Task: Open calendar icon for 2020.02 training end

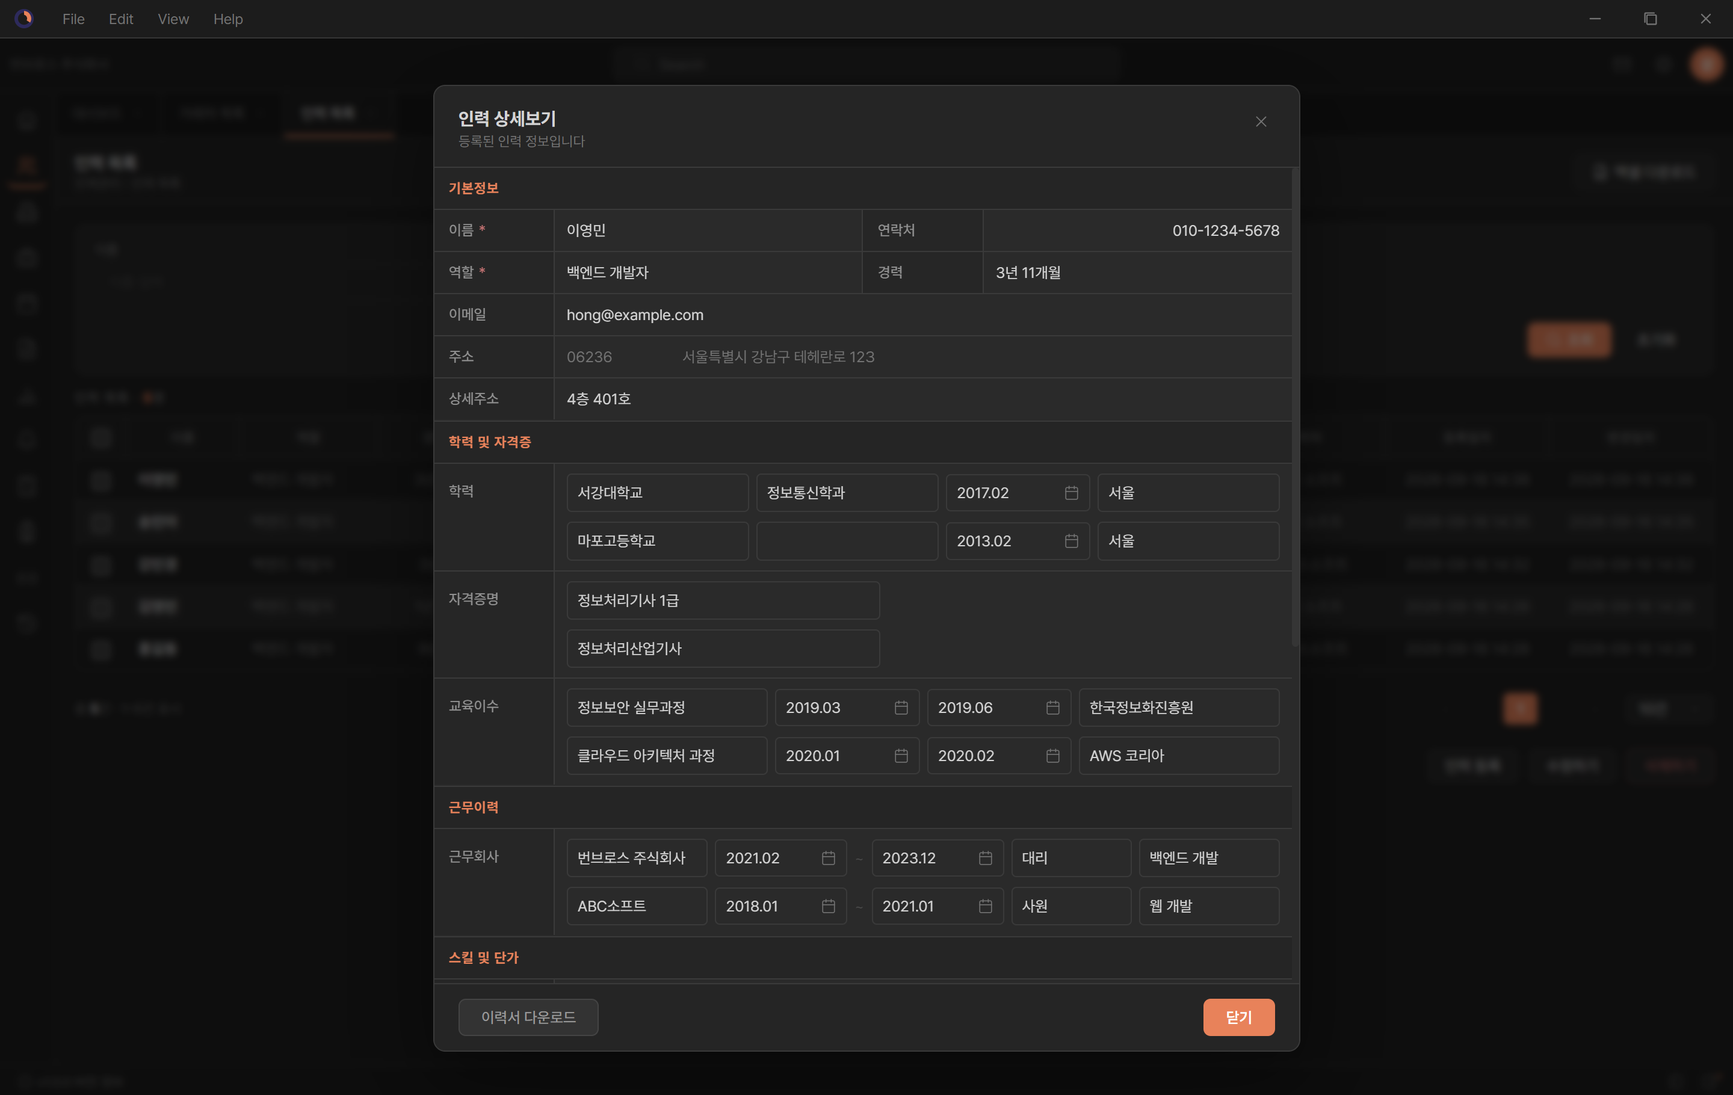Action: pos(1052,756)
